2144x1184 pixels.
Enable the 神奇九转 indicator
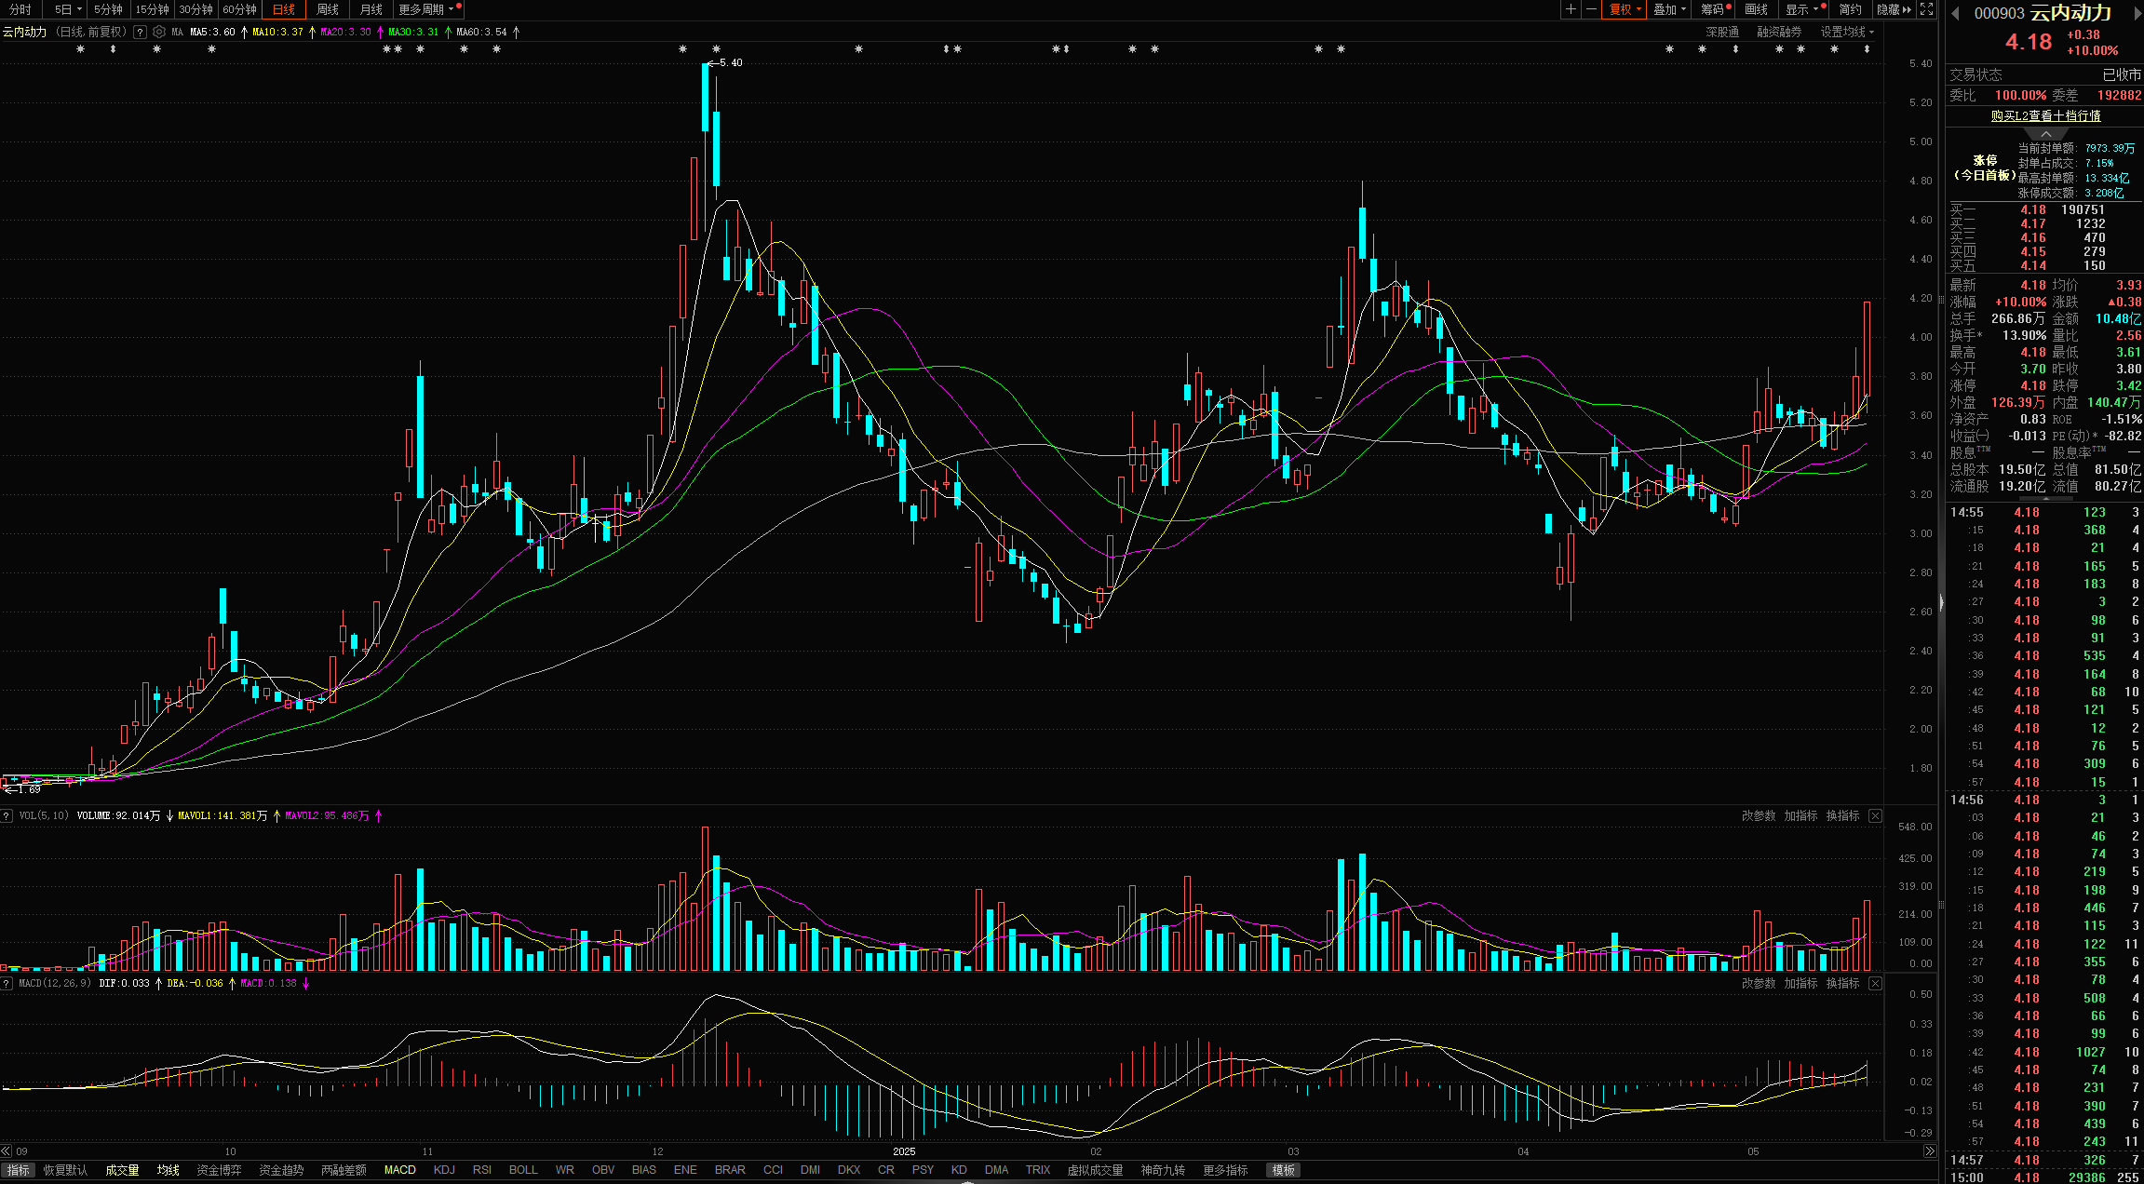(1163, 1171)
